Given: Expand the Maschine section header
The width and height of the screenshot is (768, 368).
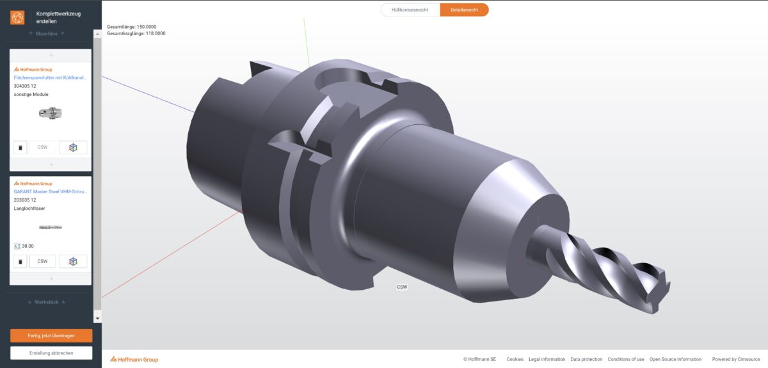Looking at the screenshot, I should [47, 34].
